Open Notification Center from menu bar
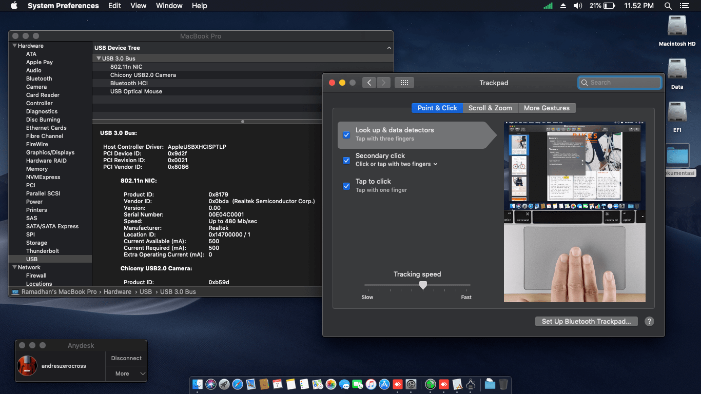The image size is (701, 394). tap(684, 6)
